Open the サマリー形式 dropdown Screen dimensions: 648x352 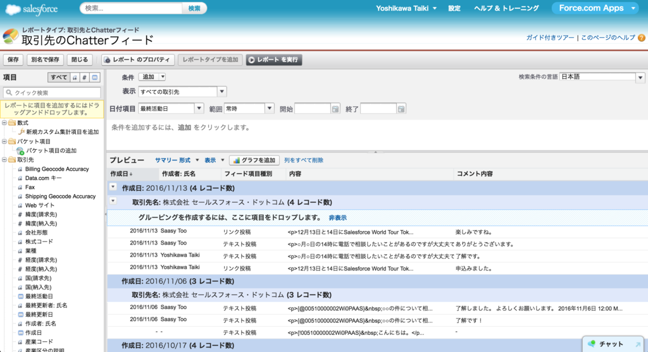177,160
